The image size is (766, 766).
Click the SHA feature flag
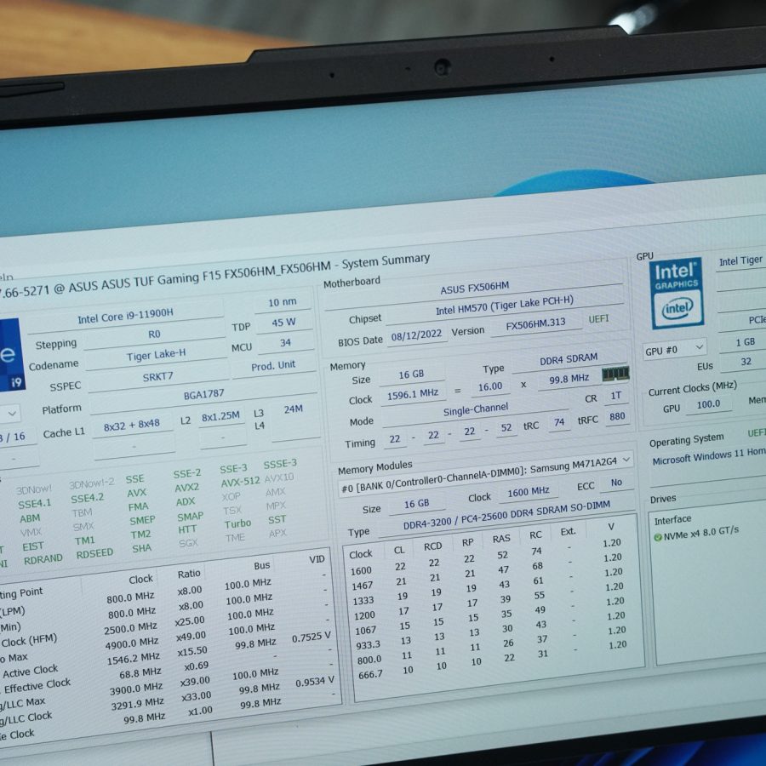(141, 549)
